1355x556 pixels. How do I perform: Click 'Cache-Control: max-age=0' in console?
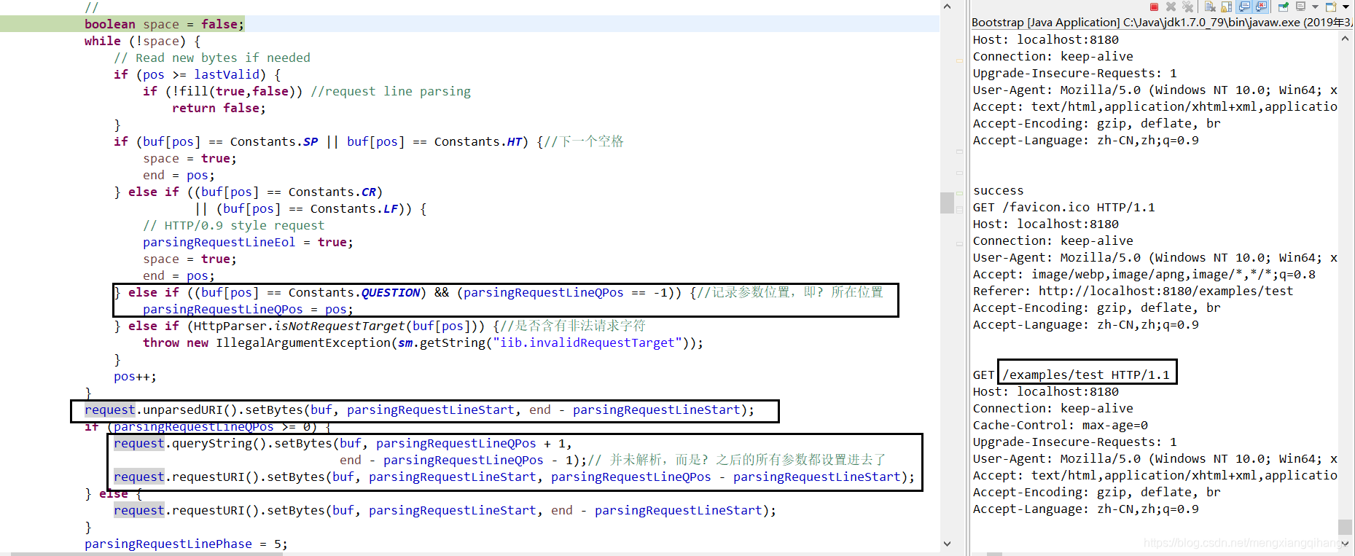[x=1060, y=425]
